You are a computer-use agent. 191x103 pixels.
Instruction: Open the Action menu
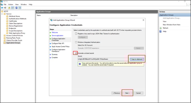point(11,4)
